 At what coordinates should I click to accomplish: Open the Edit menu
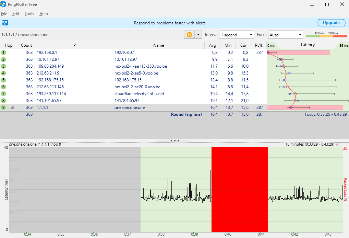(16, 14)
